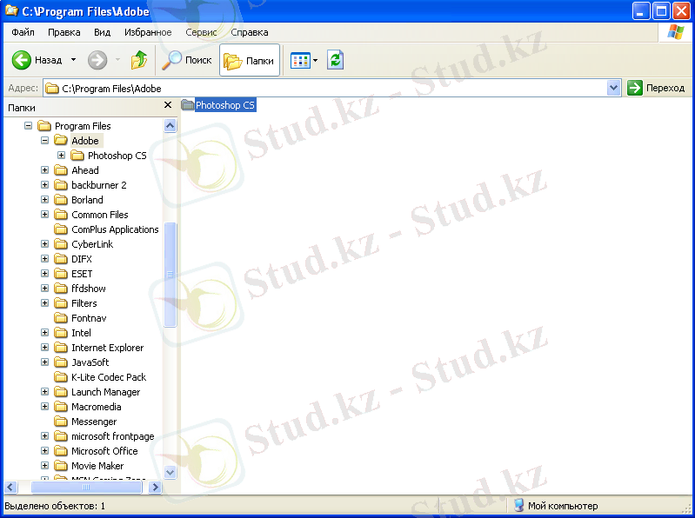Open the Сервис menu
This screenshot has height=518, width=695.
[201, 32]
